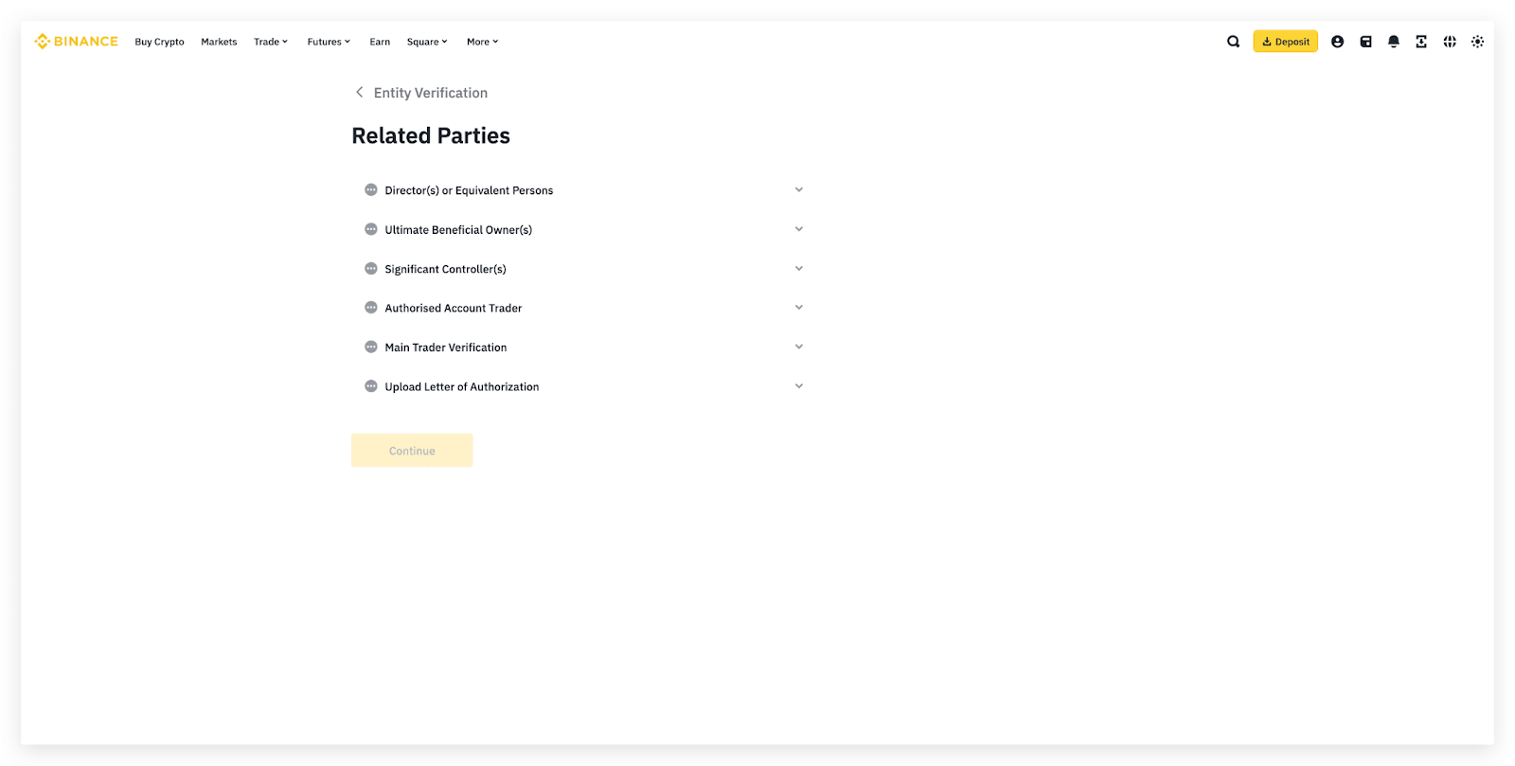1515x766 pixels.
Task: Go back via Entity Verification link
Action: click(x=431, y=93)
